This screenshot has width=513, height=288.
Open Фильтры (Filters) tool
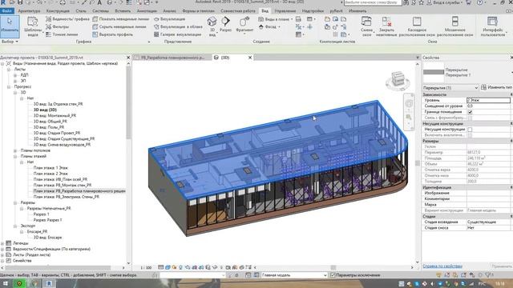tap(58, 26)
